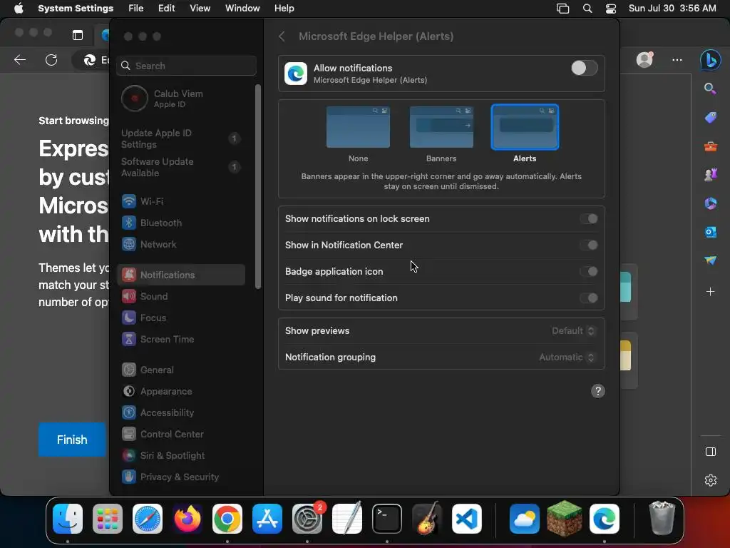Select Wi-Fi in settings sidebar
730x548 pixels.
(180, 201)
